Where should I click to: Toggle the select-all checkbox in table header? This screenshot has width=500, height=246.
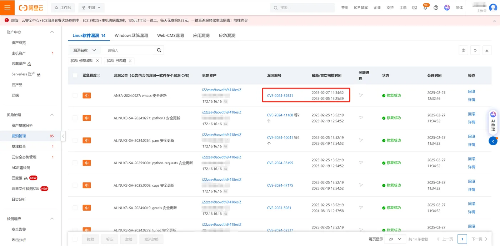pos(75,76)
